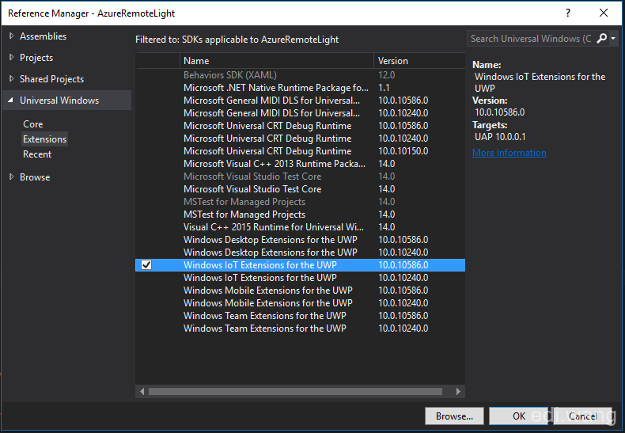Select Microsoft Visual C++ 2013 Runtime Package
Image resolution: width=625 pixels, height=433 pixels.
(x=300, y=164)
